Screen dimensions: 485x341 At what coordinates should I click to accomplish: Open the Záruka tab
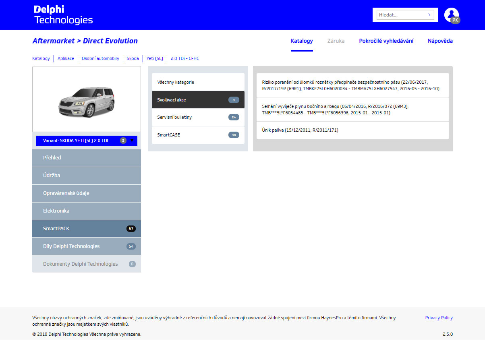(x=336, y=41)
